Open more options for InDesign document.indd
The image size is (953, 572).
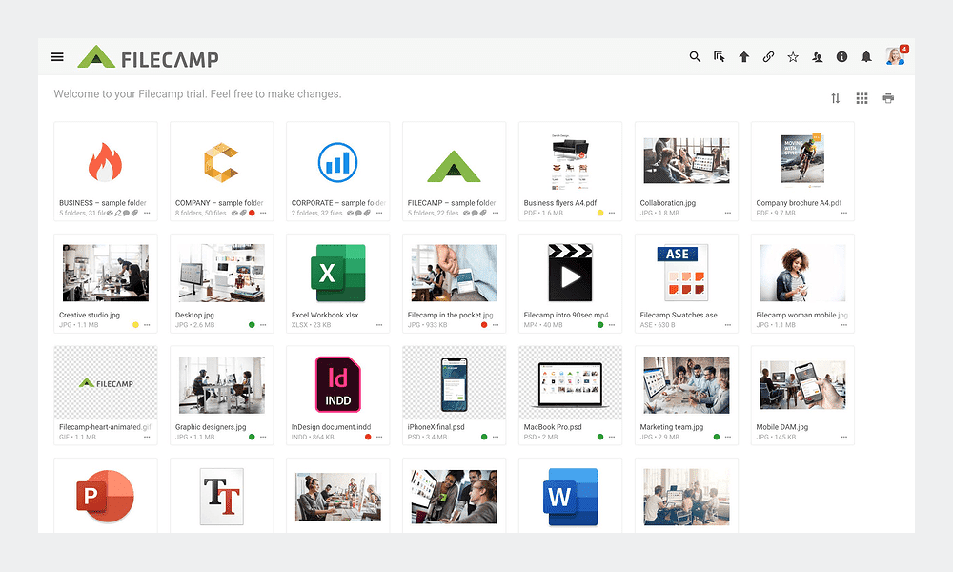[379, 437]
